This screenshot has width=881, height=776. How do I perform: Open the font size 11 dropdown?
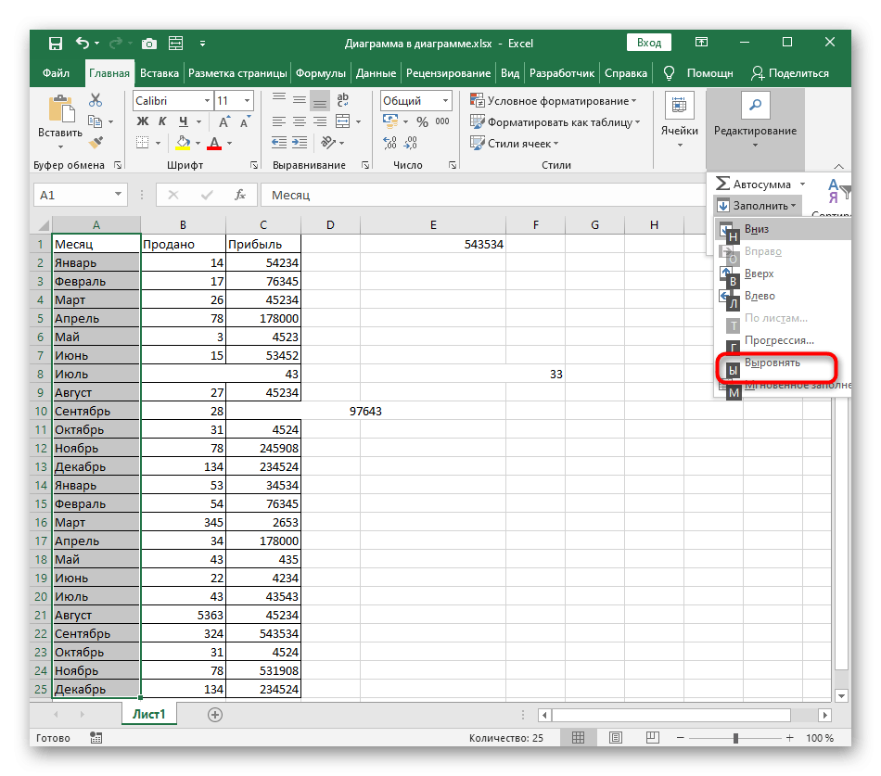[248, 101]
